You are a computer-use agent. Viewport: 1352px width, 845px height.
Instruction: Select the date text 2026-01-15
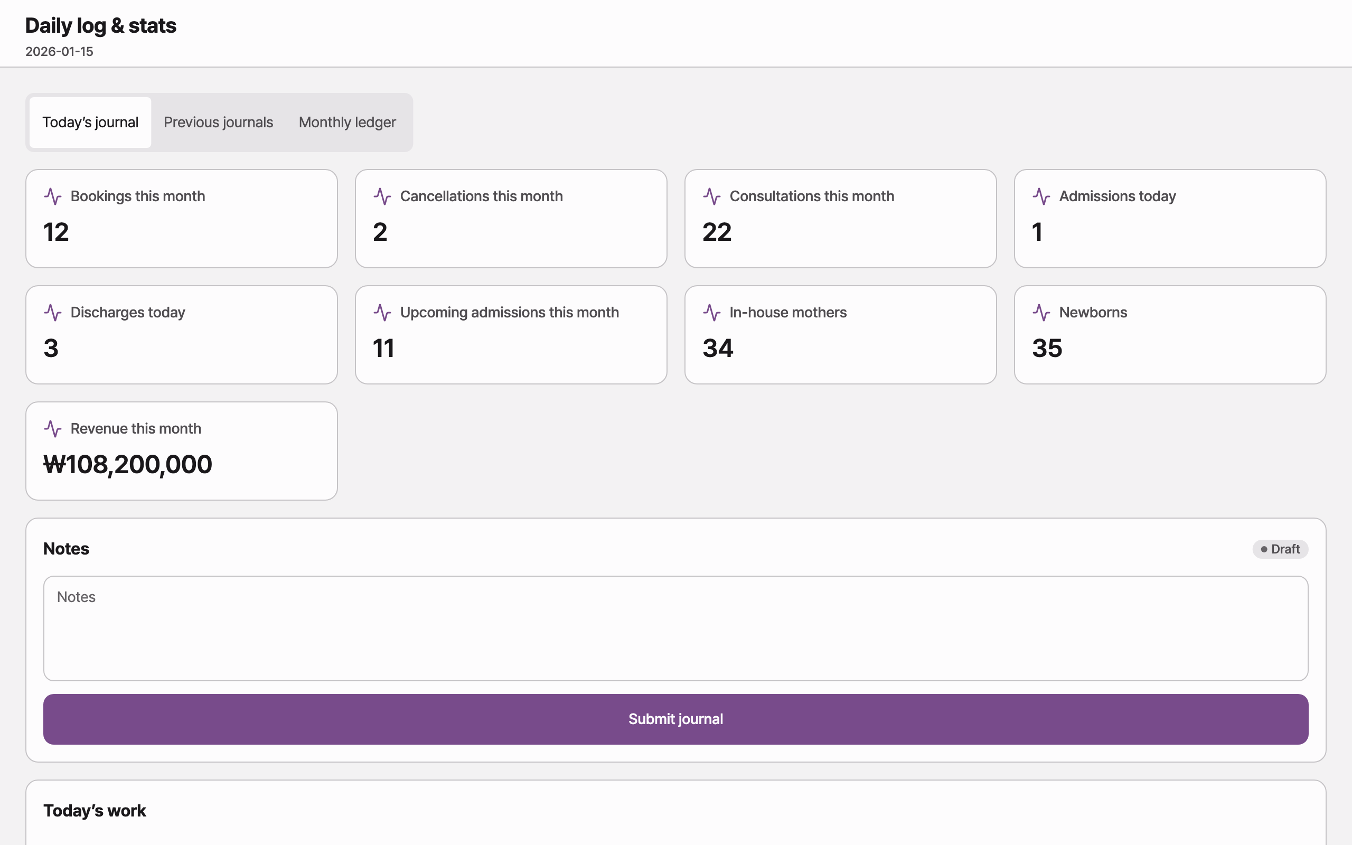(59, 51)
